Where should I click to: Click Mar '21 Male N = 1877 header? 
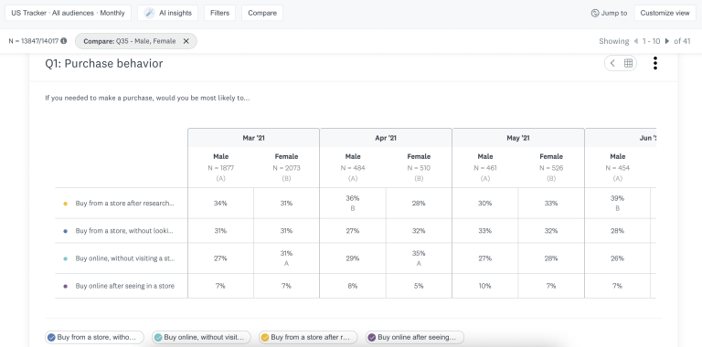pos(220,167)
